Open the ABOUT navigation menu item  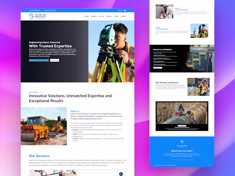coord(87,16)
